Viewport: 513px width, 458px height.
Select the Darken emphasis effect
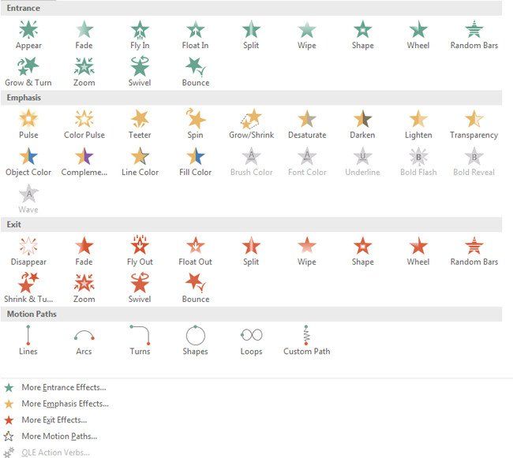click(x=362, y=124)
